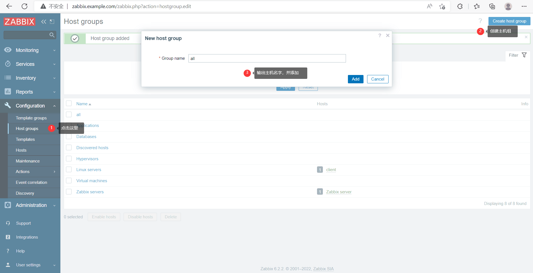Check the box for the 'all' group
Image resolution: width=533 pixels, height=273 pixels.
[69, 114]
